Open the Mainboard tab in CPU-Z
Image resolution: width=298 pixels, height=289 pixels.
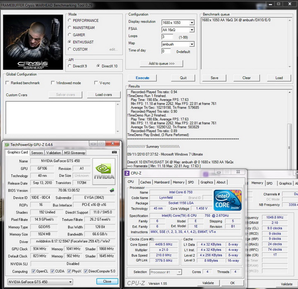(x=162, y=182)
